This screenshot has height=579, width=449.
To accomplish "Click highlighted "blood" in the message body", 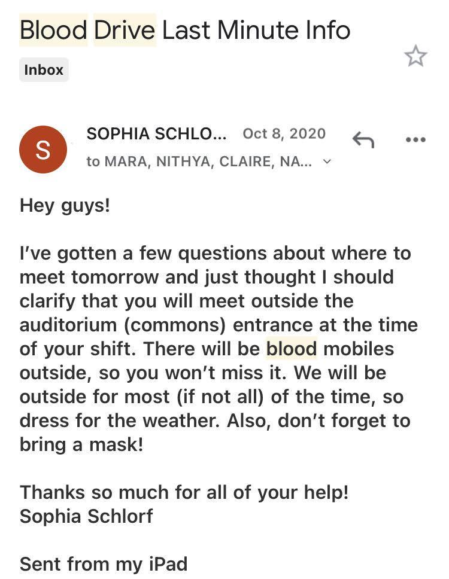I will pos(291,349).
